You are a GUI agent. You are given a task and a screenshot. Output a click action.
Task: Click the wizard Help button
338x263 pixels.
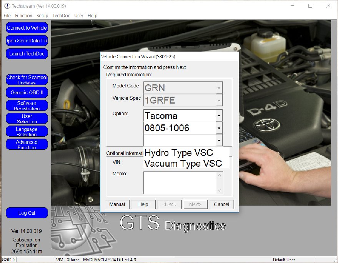point(143,204)
